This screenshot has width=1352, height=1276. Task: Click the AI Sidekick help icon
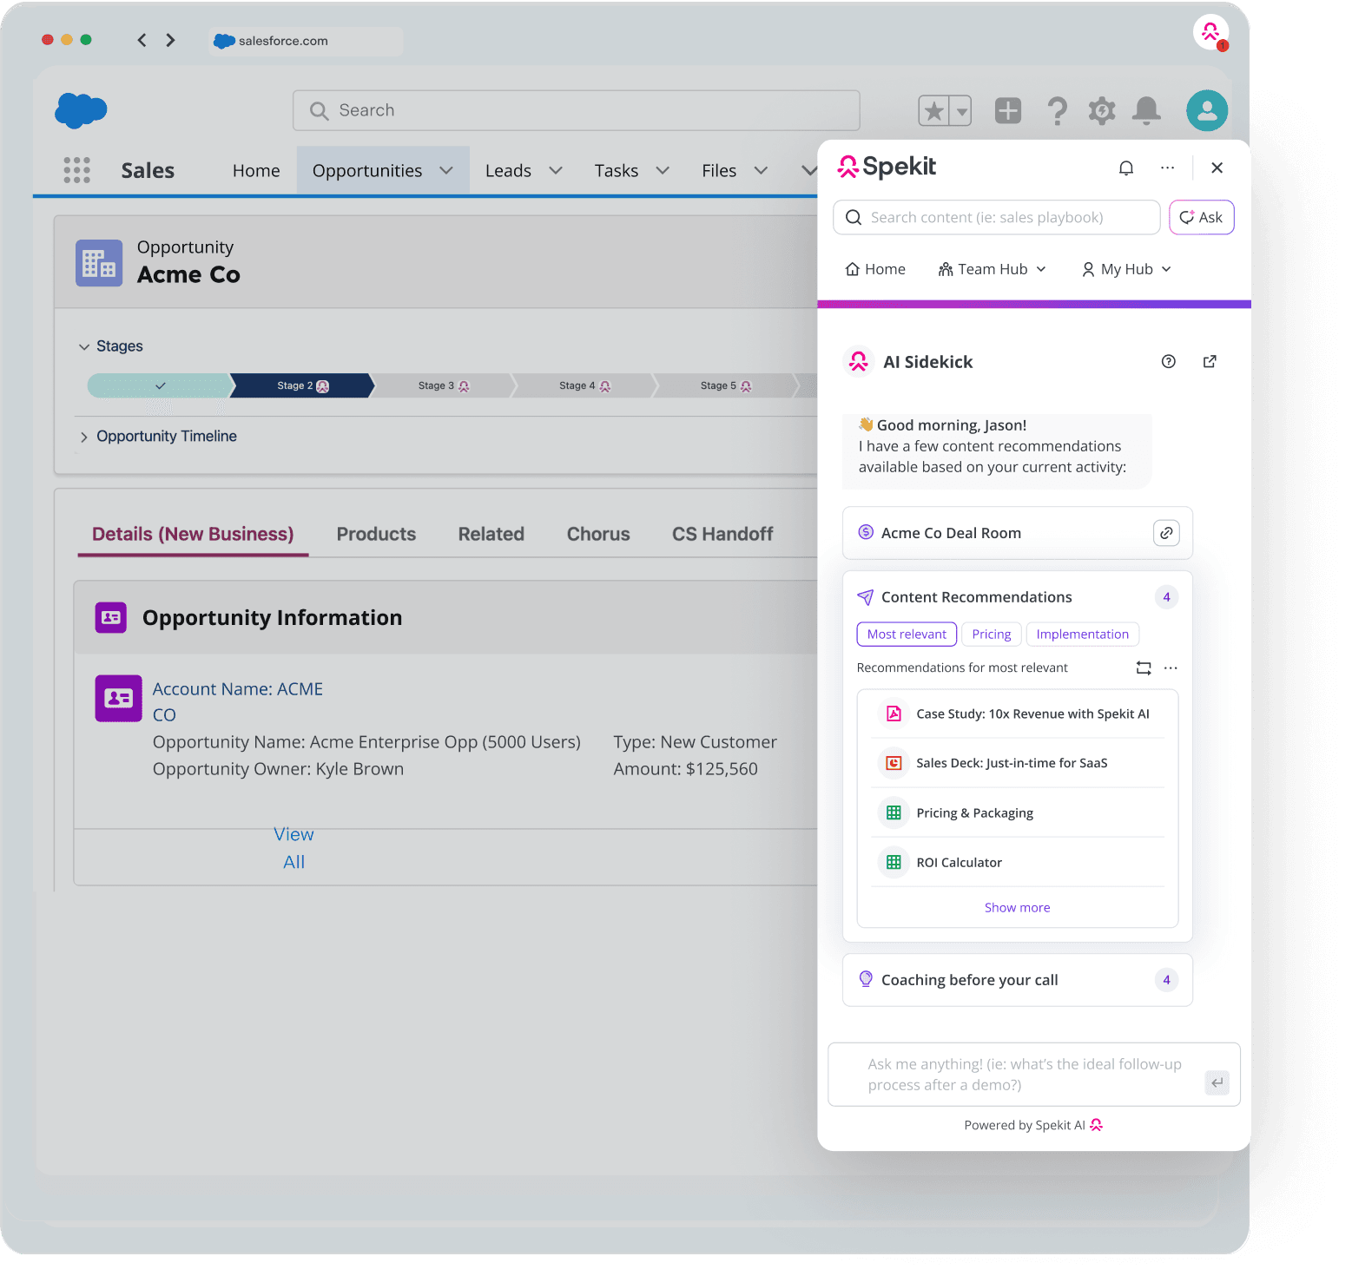point(1168,361)
